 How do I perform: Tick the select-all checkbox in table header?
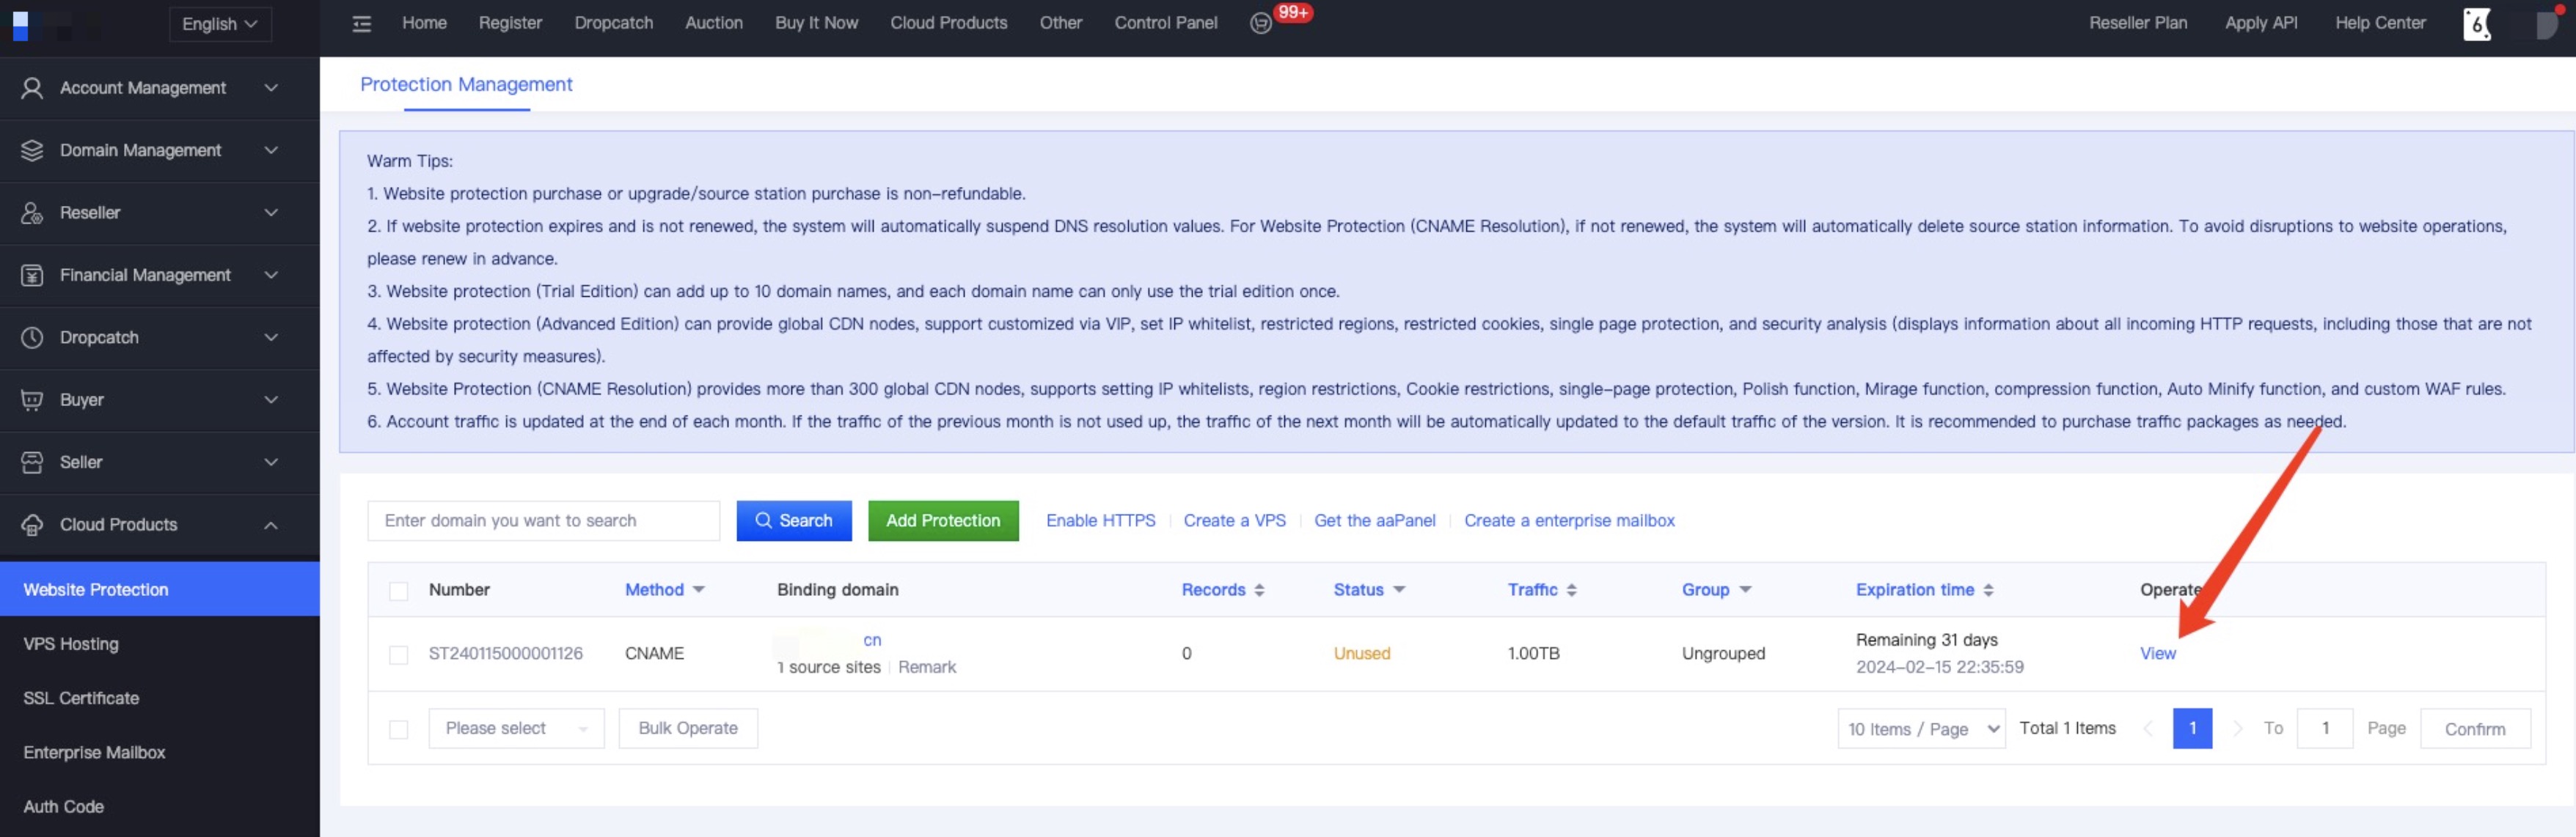coord(398,591)
